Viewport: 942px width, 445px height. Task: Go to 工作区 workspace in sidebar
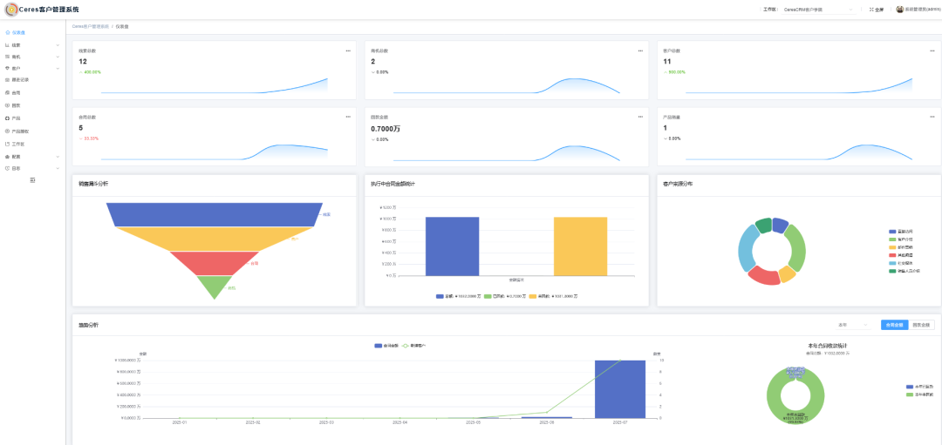(x=17, y=144)
